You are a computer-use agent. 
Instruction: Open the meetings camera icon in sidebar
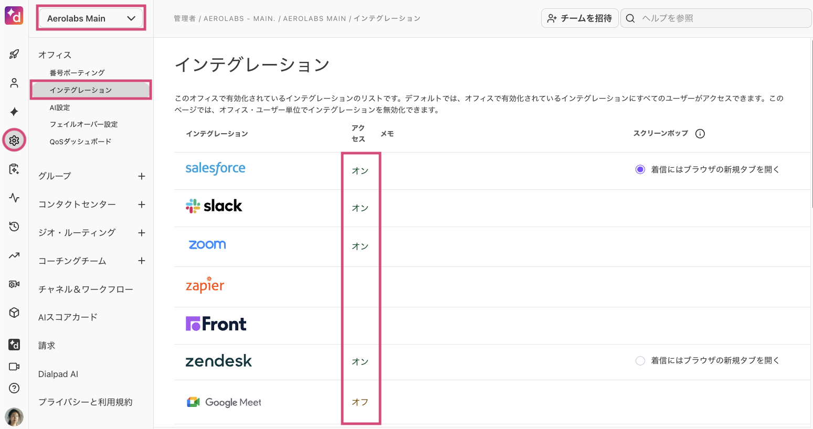(x=14, y=366)
